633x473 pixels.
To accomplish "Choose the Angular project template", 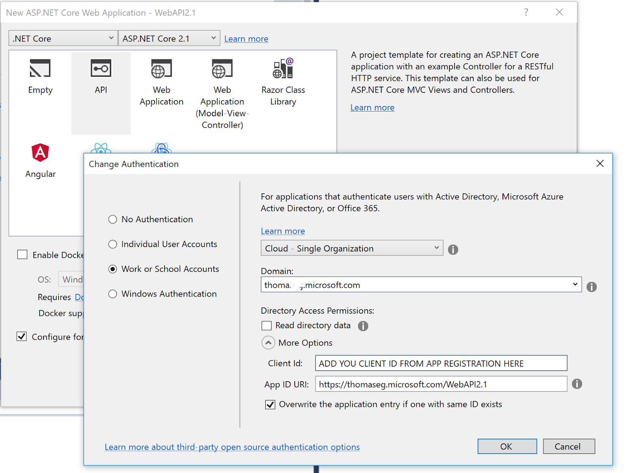I will (x=40, y=161).
